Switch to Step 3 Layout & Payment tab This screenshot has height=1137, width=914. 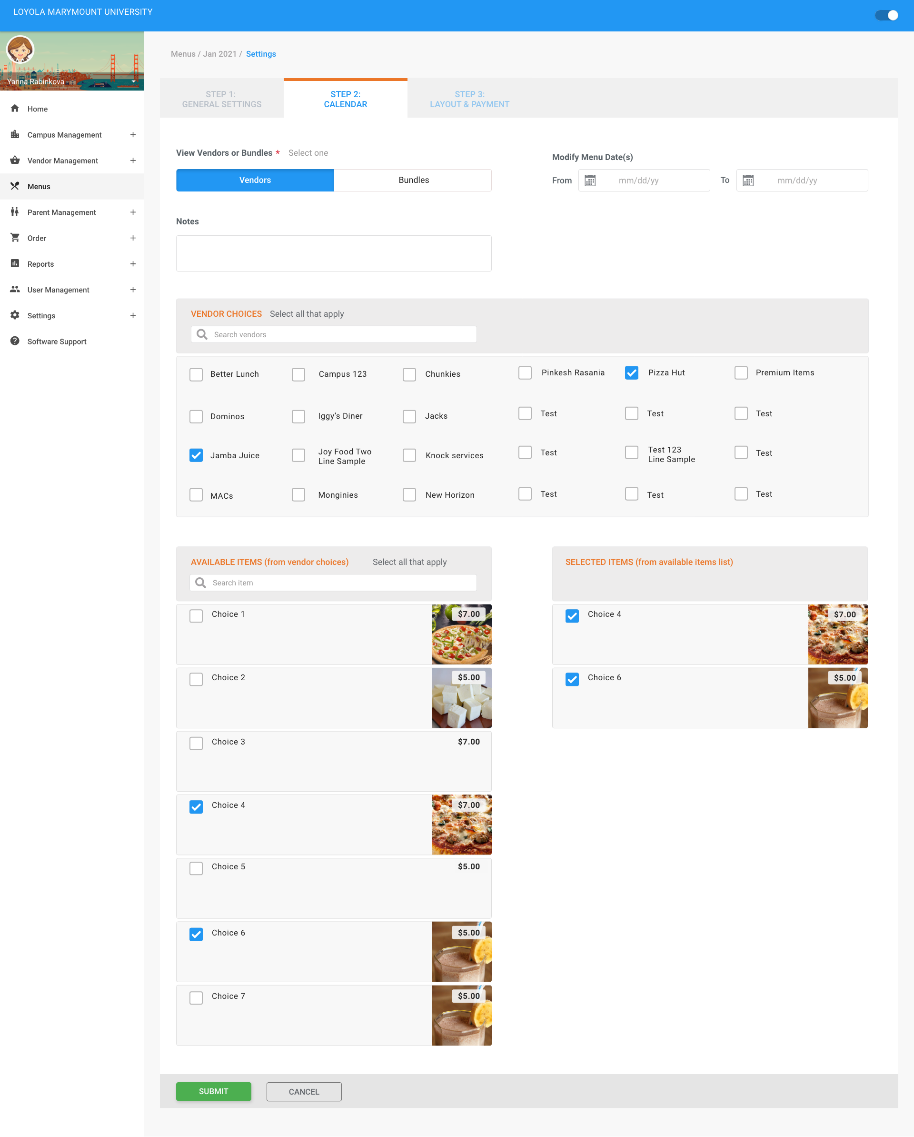pos(469,99)
